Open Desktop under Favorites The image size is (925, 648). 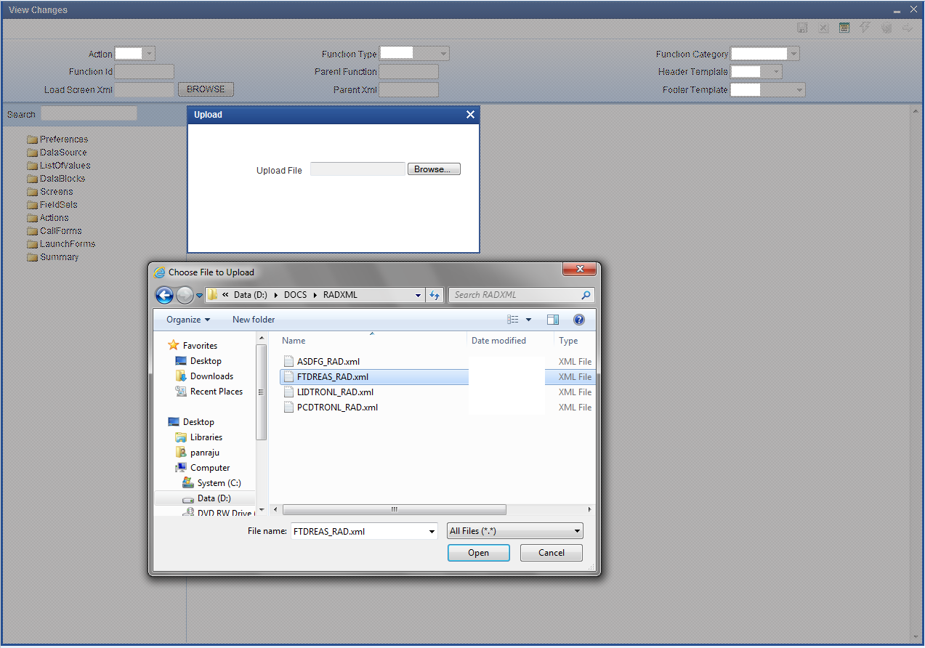tap(206, 361)
